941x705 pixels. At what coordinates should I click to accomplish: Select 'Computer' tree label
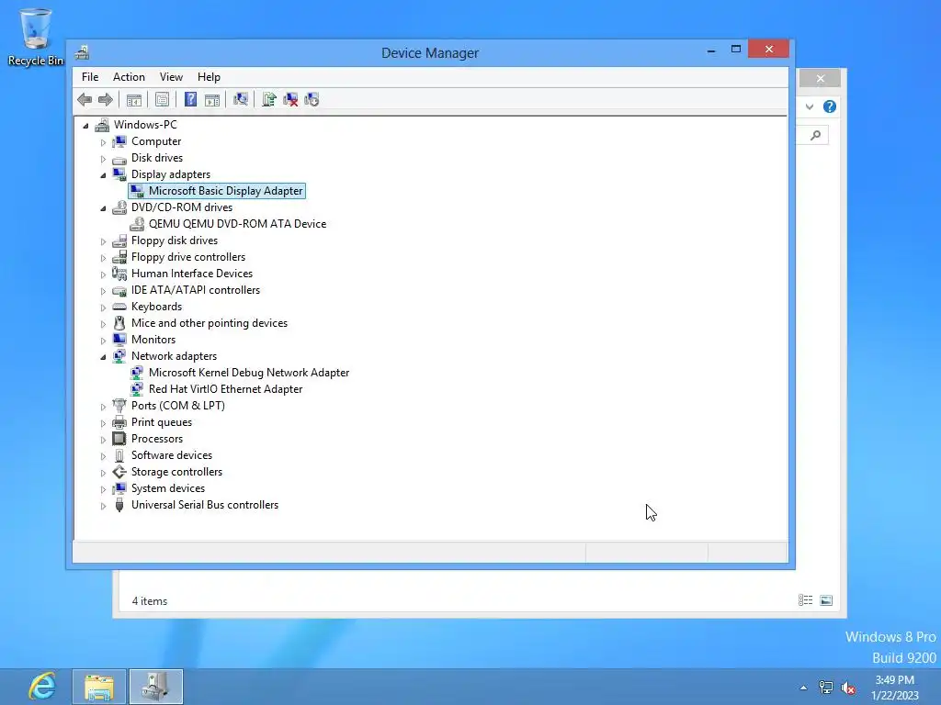pos(156,141)
